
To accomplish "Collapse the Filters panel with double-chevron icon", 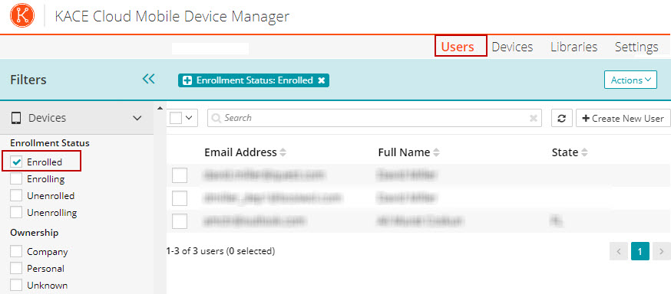I will pos(148,79).
